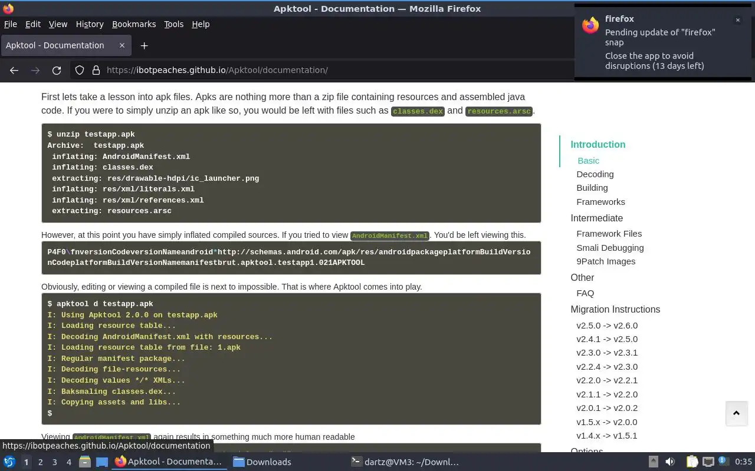Go to Intermediate section in sidebar
The height and width of the screenshot is (471, 755).
596,218
